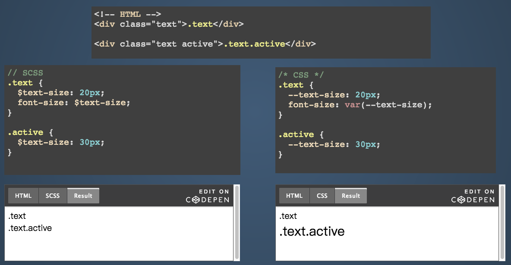
Task: Open the HTML tab in the CSS embed
Action: (x=294, y=196)
